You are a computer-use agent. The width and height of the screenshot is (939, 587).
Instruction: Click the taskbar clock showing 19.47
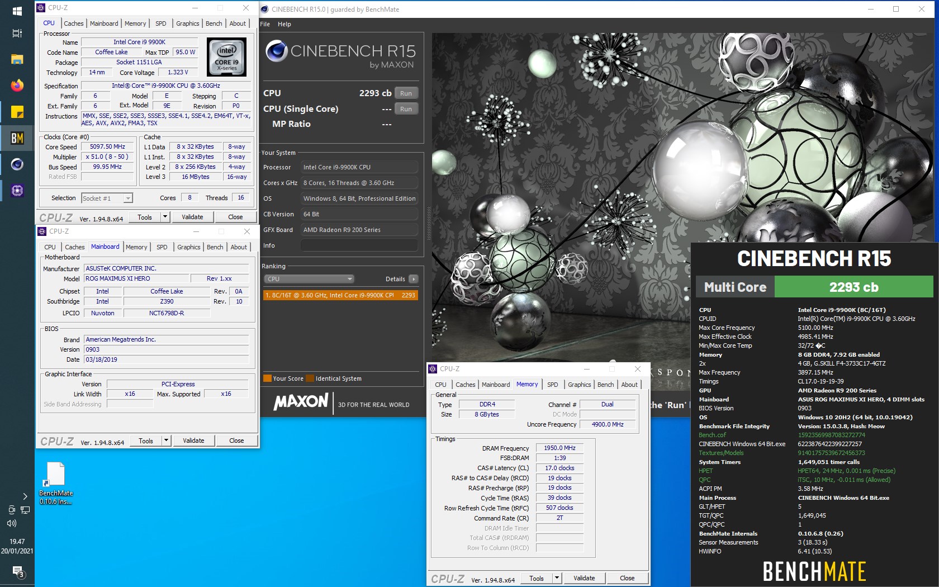[x=17, y=542]
